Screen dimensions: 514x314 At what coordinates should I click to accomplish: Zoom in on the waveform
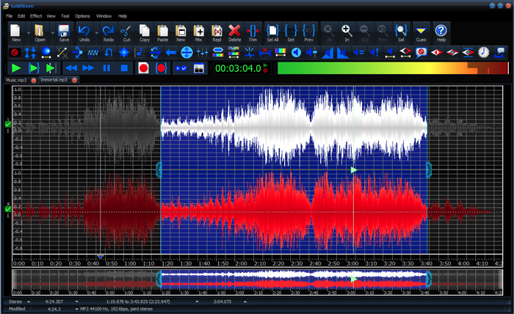pos(347,33)
